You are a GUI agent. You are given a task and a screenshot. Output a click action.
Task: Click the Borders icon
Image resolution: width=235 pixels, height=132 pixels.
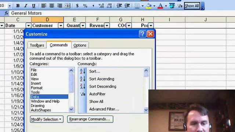137,6
